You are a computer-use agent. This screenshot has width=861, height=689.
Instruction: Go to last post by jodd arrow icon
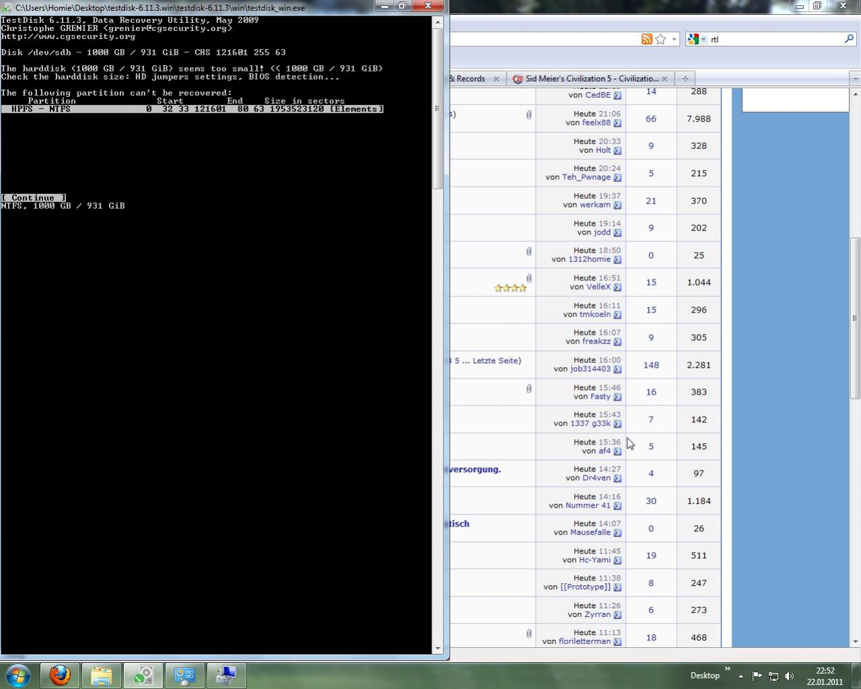click(617, 232)
